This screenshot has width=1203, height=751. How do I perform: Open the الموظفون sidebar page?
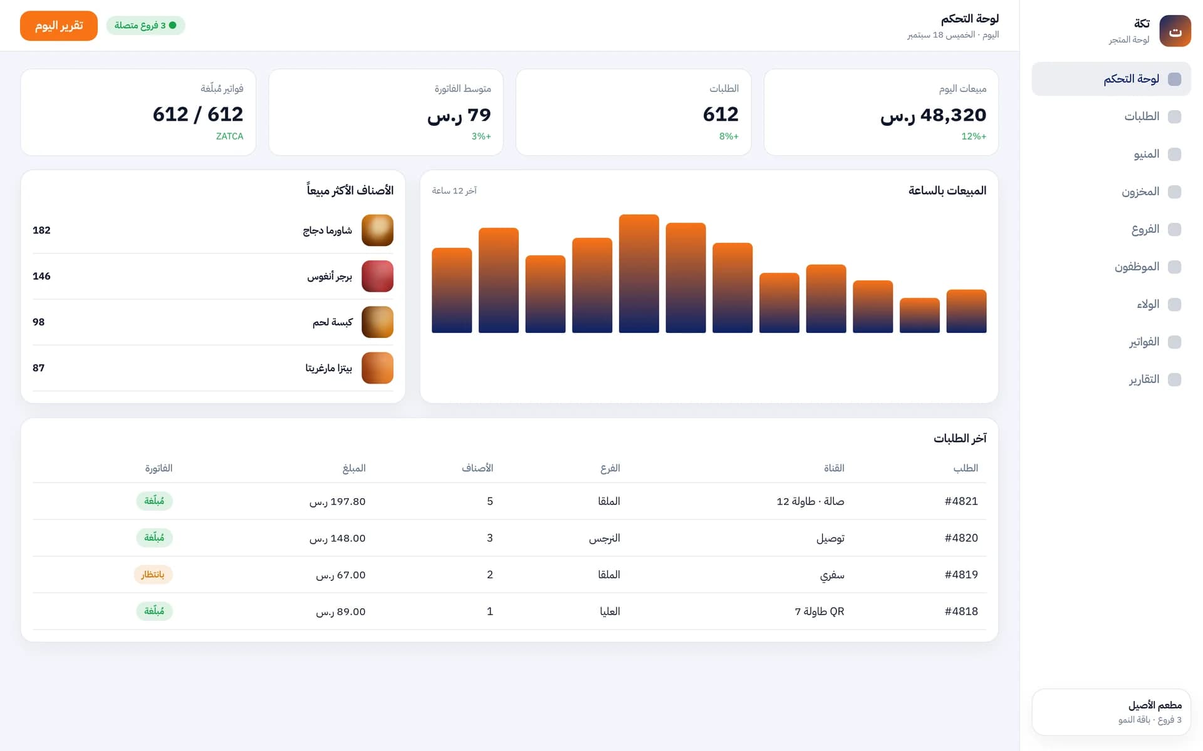pyautogui.click(x=1111, y=267)
